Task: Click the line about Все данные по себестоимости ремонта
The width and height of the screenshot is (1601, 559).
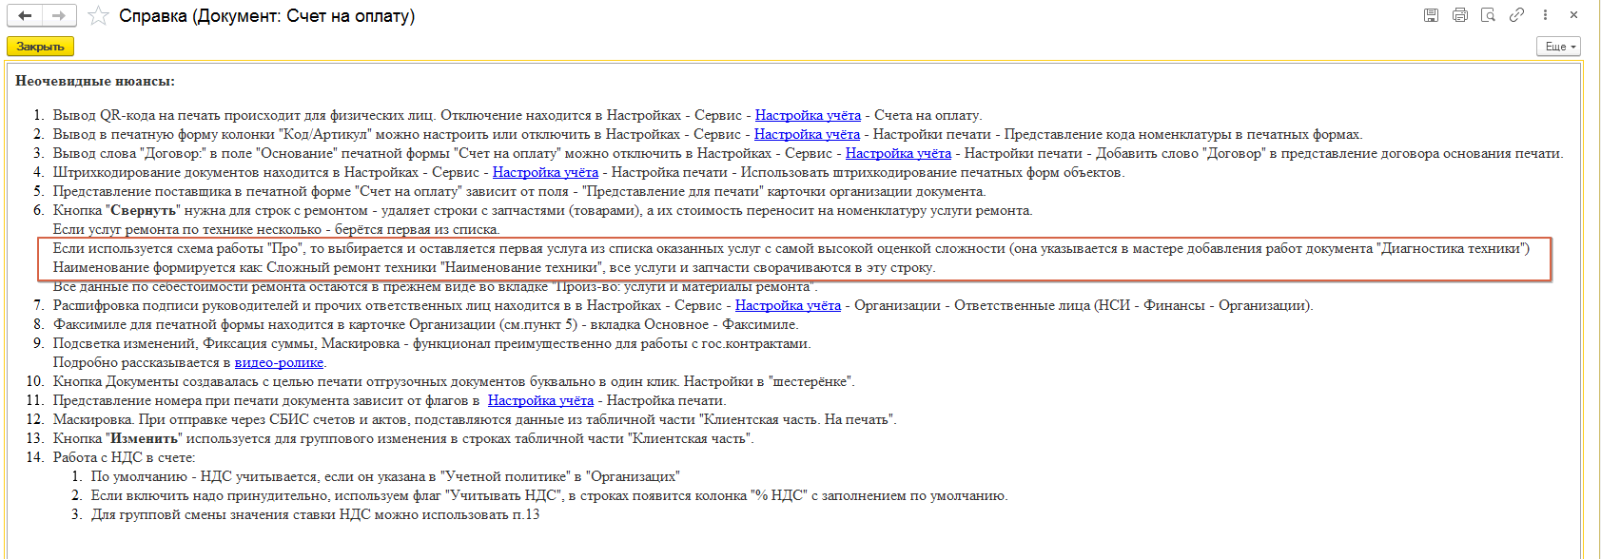Action: (435, 286)
